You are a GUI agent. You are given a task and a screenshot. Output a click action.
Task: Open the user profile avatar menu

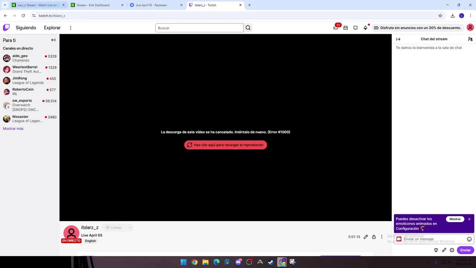(x=470, y=28)
